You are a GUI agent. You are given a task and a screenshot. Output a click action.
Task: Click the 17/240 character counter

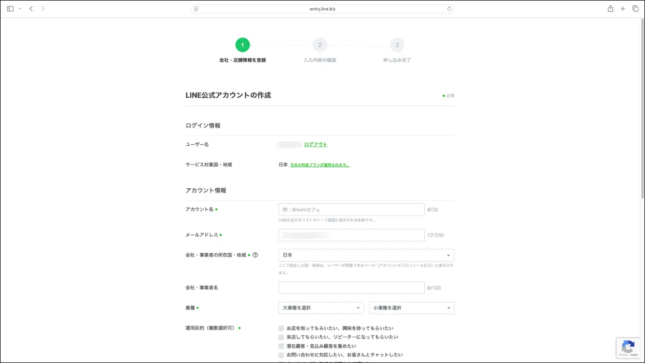[x=435, y=235]
